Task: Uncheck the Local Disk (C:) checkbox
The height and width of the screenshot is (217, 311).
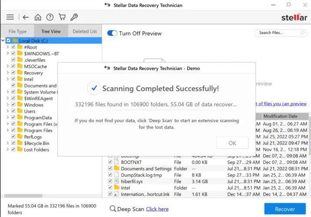Action: coord(9,41)
